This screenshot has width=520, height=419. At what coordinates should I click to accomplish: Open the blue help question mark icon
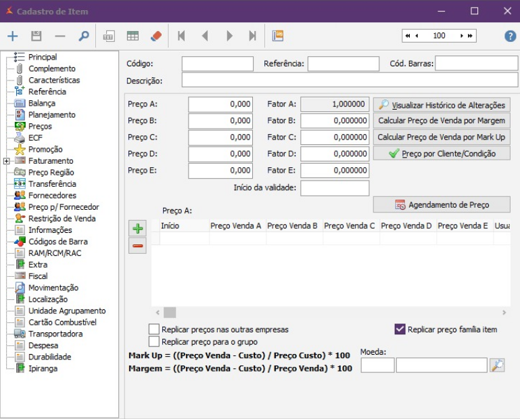click(510, 36)
